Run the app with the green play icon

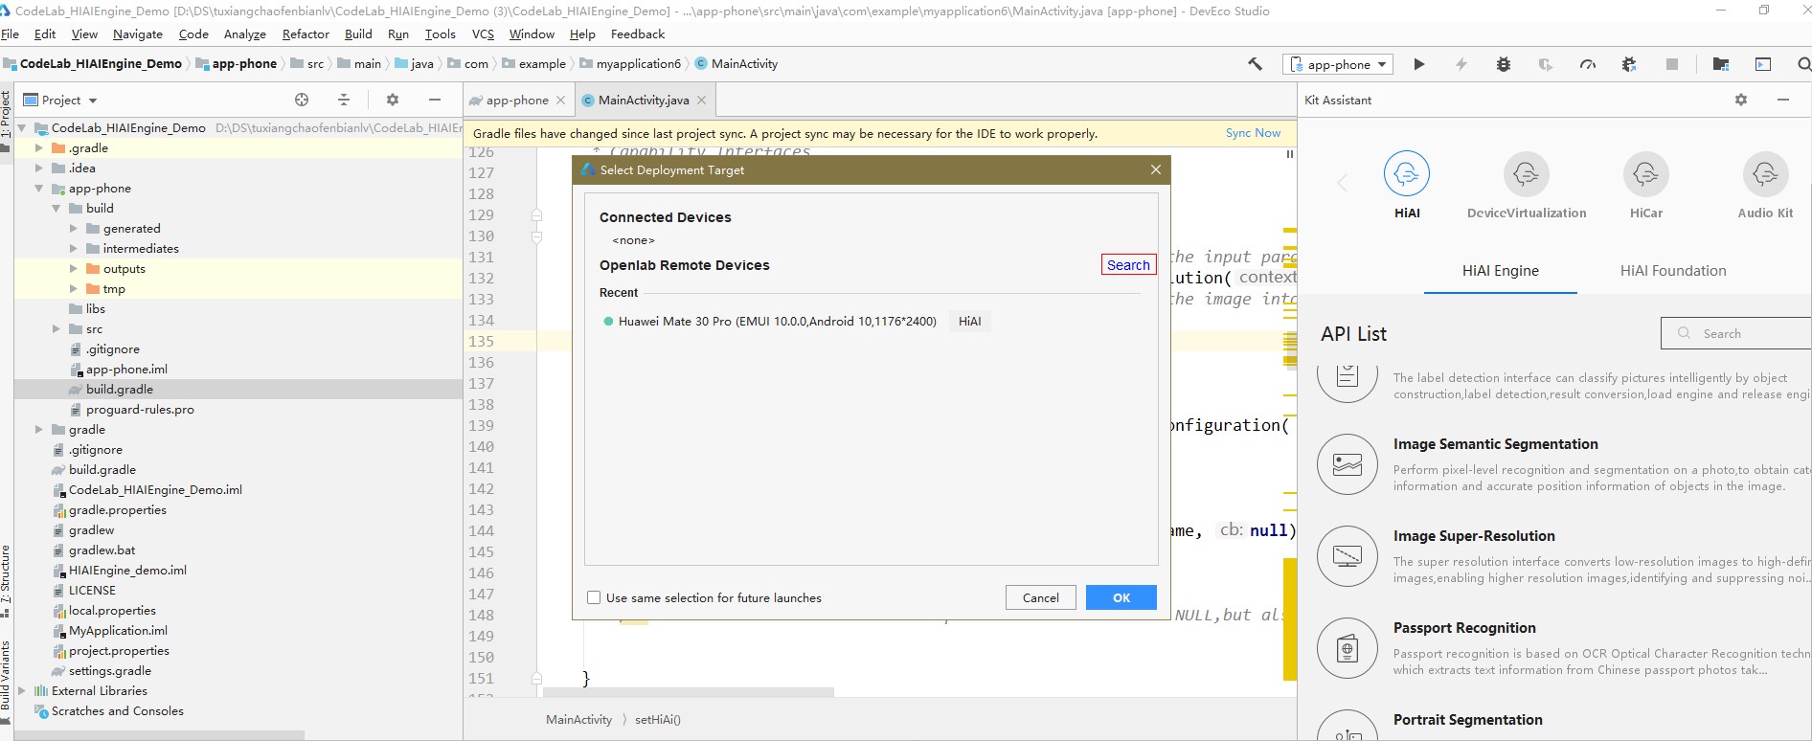1419,64
